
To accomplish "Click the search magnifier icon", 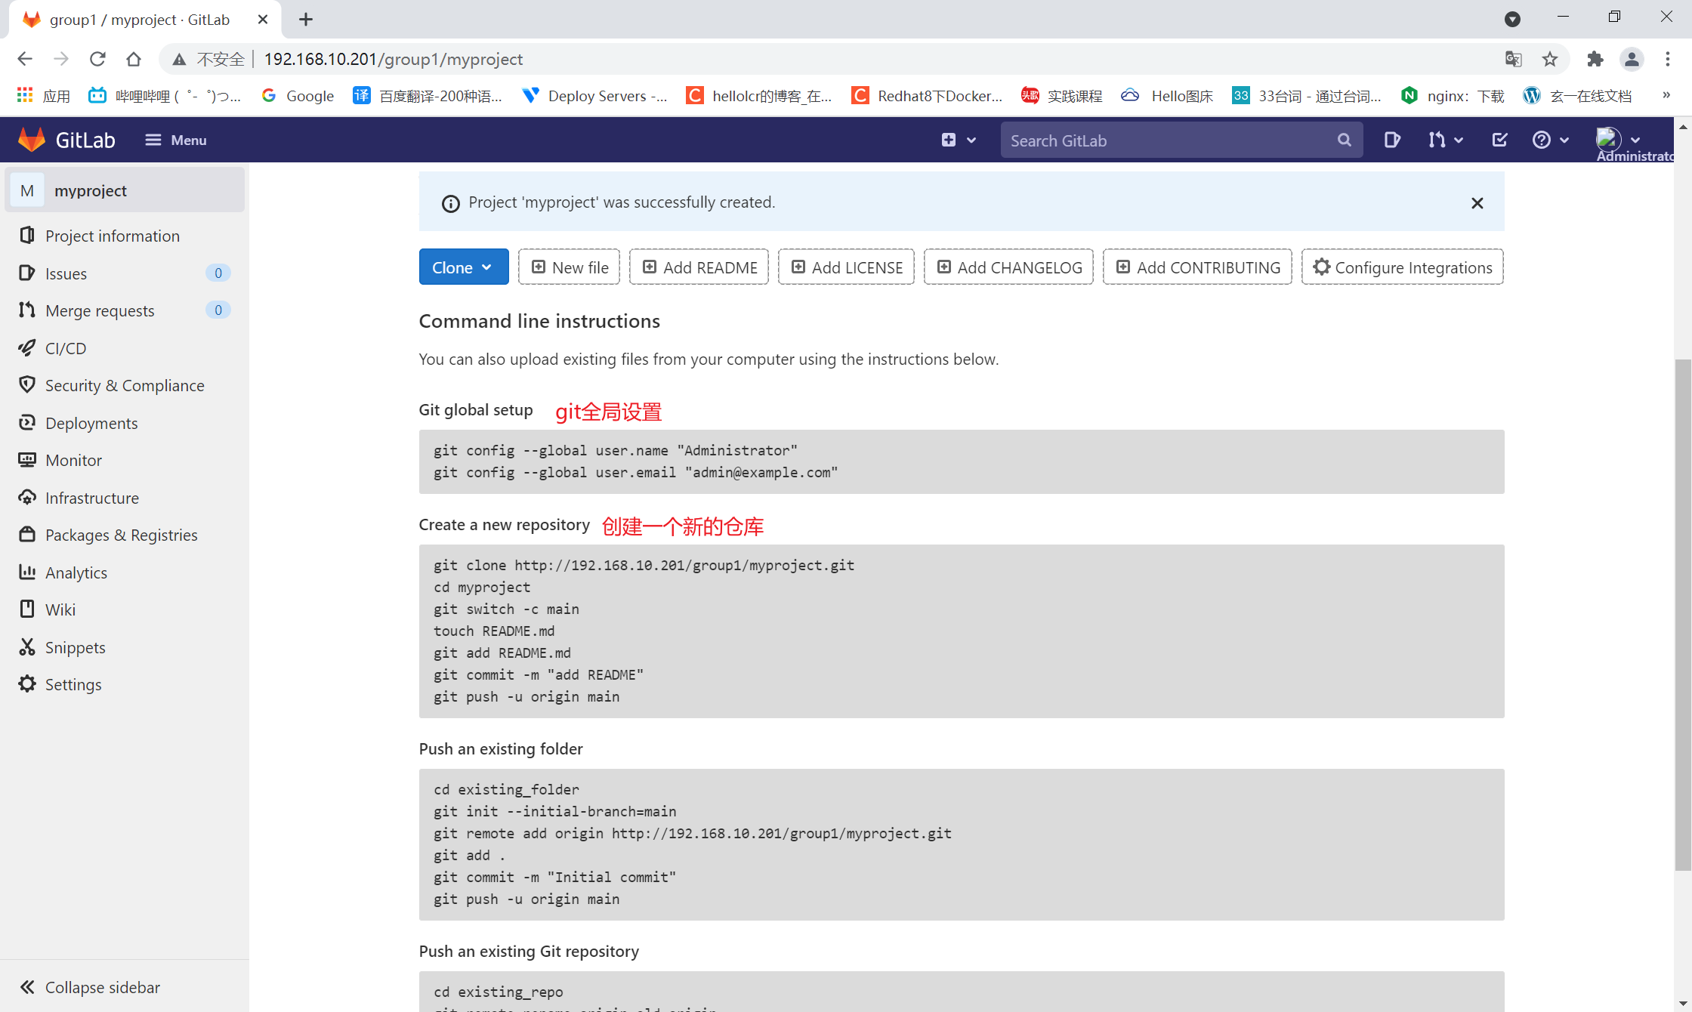I will [1344, 140].
